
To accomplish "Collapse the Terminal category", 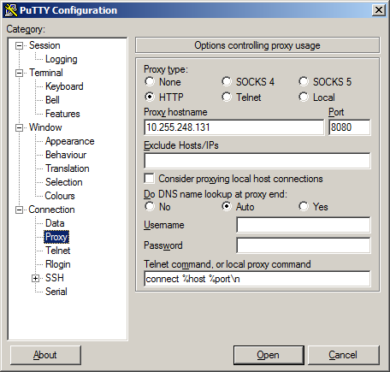I will [19, 73].
